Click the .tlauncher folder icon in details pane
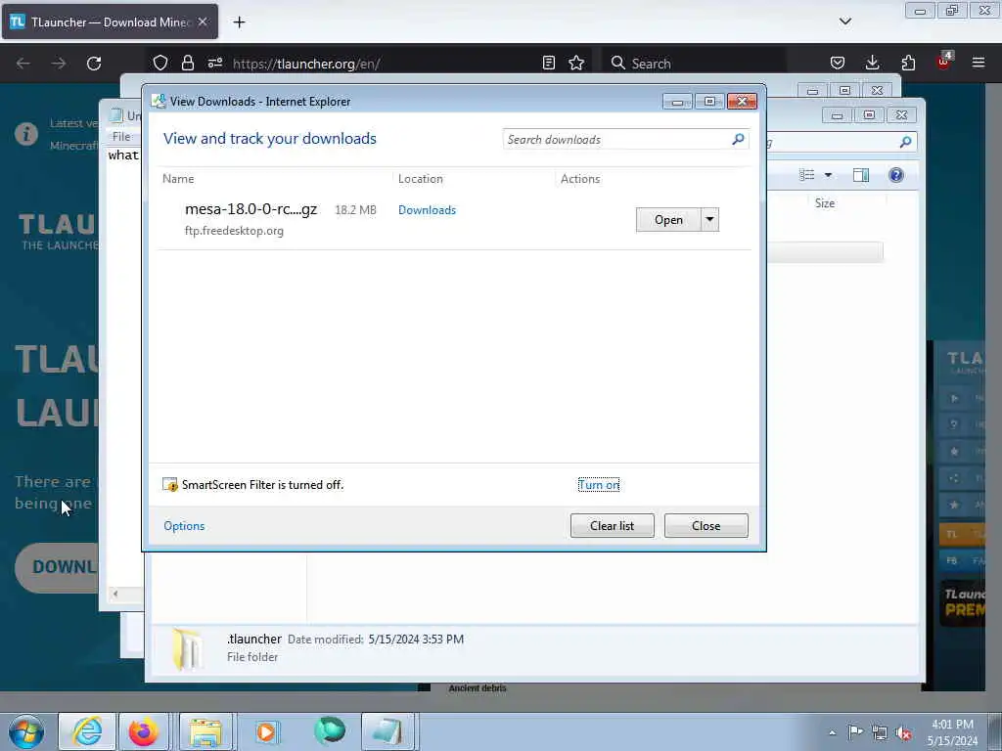The width and height of the screenshot is (1002, 751). 187,649
